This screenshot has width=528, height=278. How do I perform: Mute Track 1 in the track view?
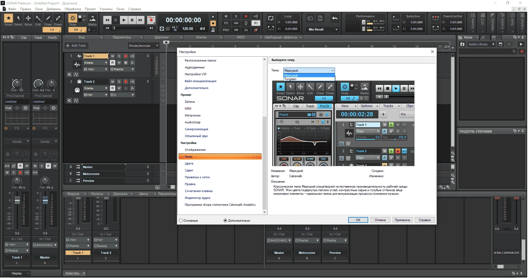113,56
